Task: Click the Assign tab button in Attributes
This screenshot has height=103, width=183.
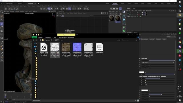Action: coord(164,39)
